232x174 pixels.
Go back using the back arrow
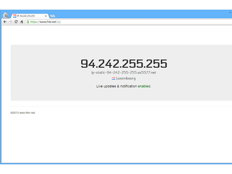coord(5,22)
